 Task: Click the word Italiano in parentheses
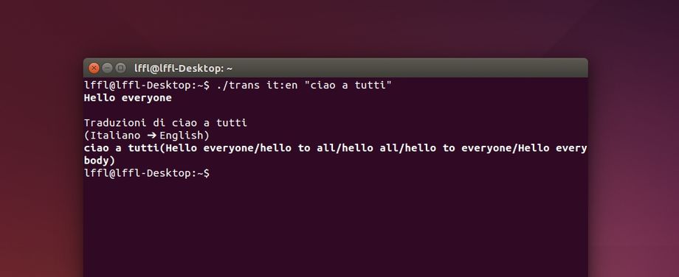[115, 136]
